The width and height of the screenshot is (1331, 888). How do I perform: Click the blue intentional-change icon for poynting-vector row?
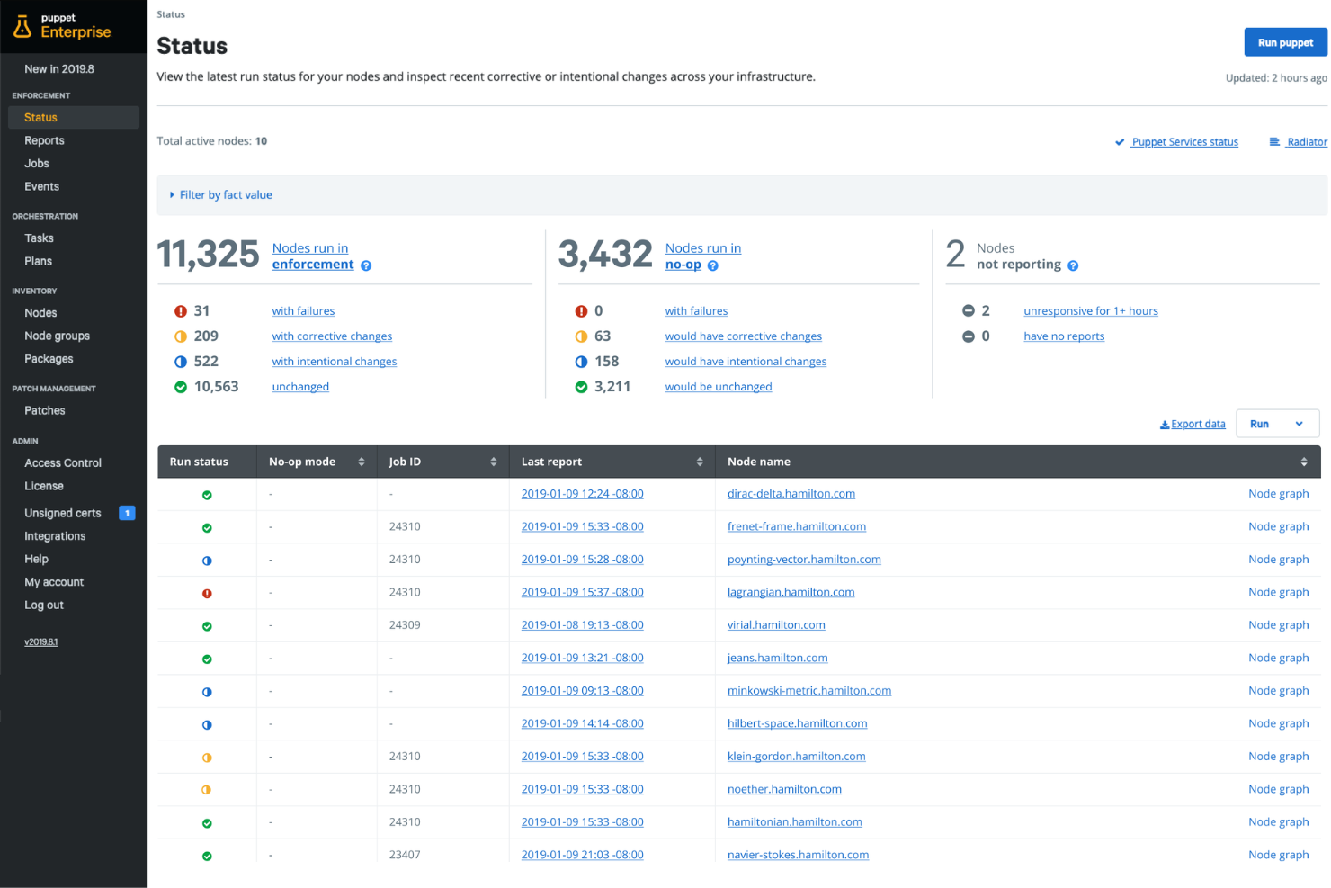coord(207,559)
